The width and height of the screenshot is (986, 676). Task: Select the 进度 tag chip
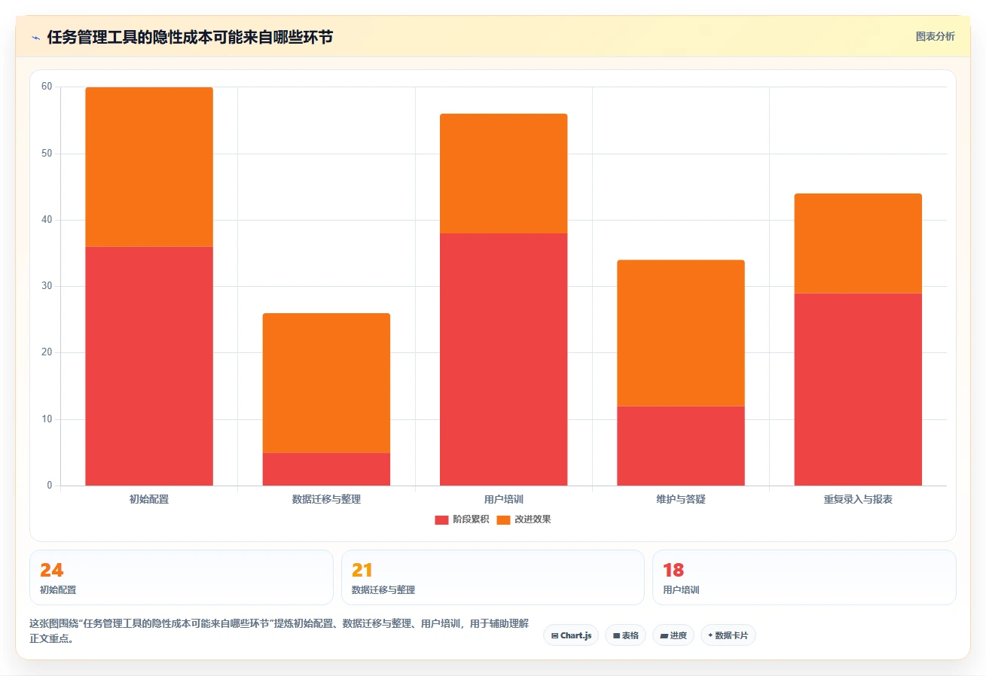(673, 635)
